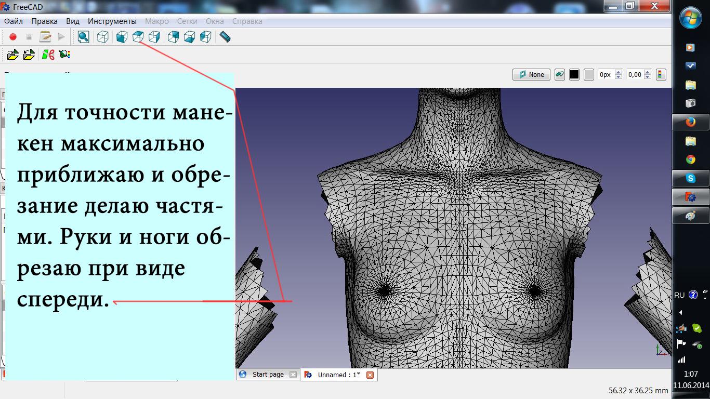Click the red macro record button

[x=13, y=37]
